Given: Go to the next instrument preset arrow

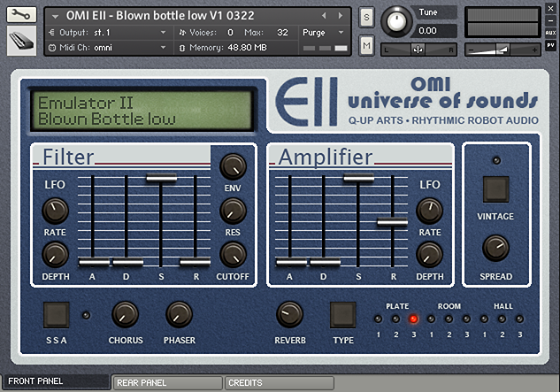Looking at the screenshot, I should point(337,15).
